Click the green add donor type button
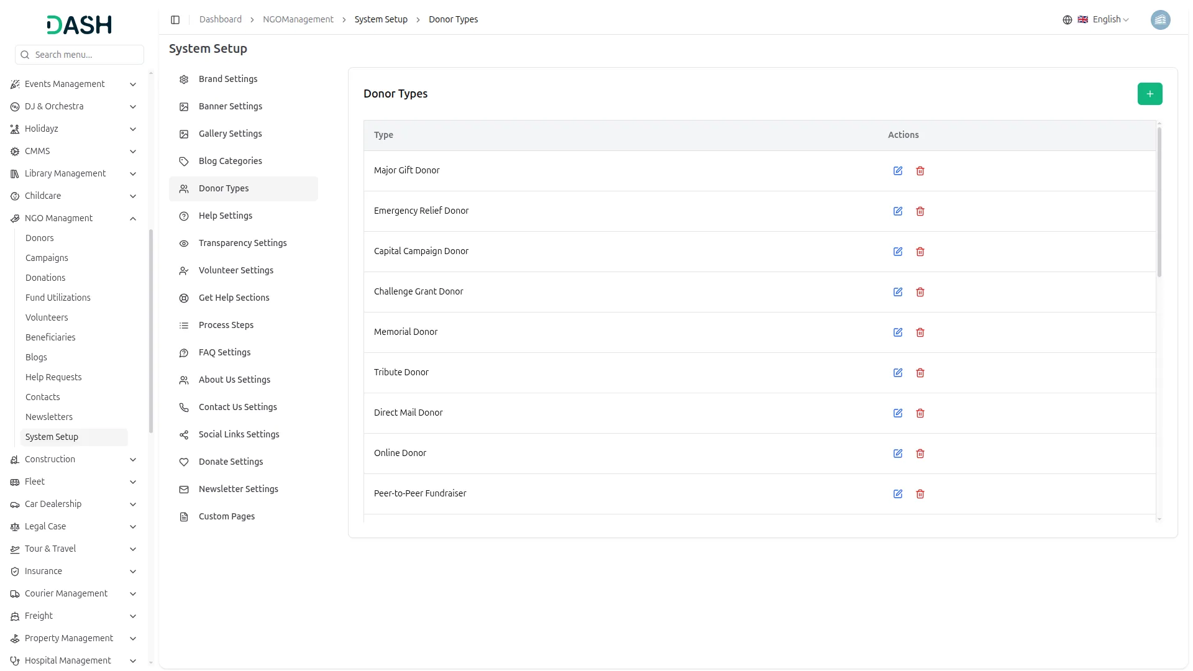 (1150, 94)
